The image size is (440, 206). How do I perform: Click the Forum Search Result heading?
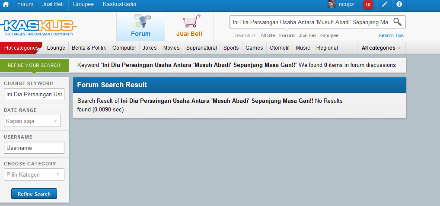[112, 85]
